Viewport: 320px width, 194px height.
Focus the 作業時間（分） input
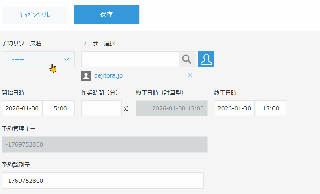coord(102,108)
